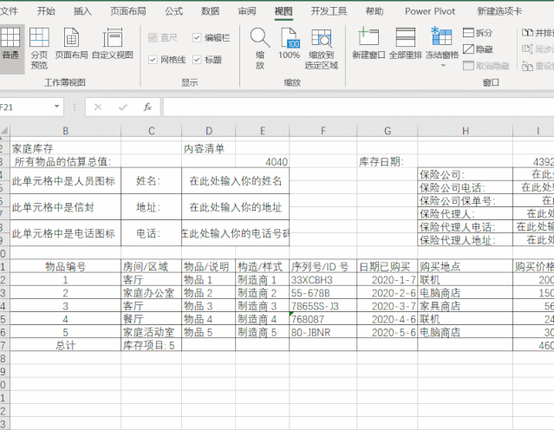Viewport: 554px width, 430px height.
Task: Click the Split window button
Action: (x=478, y=33)
